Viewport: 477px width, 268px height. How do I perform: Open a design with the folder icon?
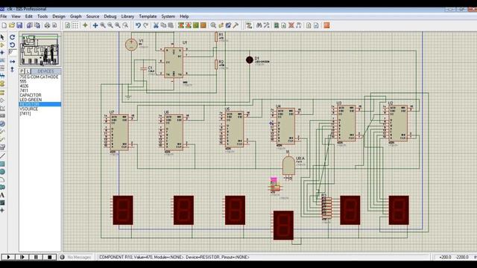pyautogui.click(x=12, y=25)
